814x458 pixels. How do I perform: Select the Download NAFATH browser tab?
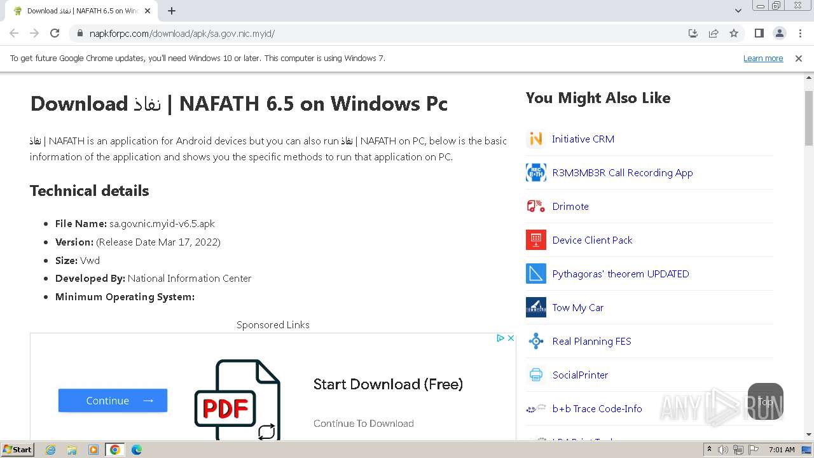(81, 11)
